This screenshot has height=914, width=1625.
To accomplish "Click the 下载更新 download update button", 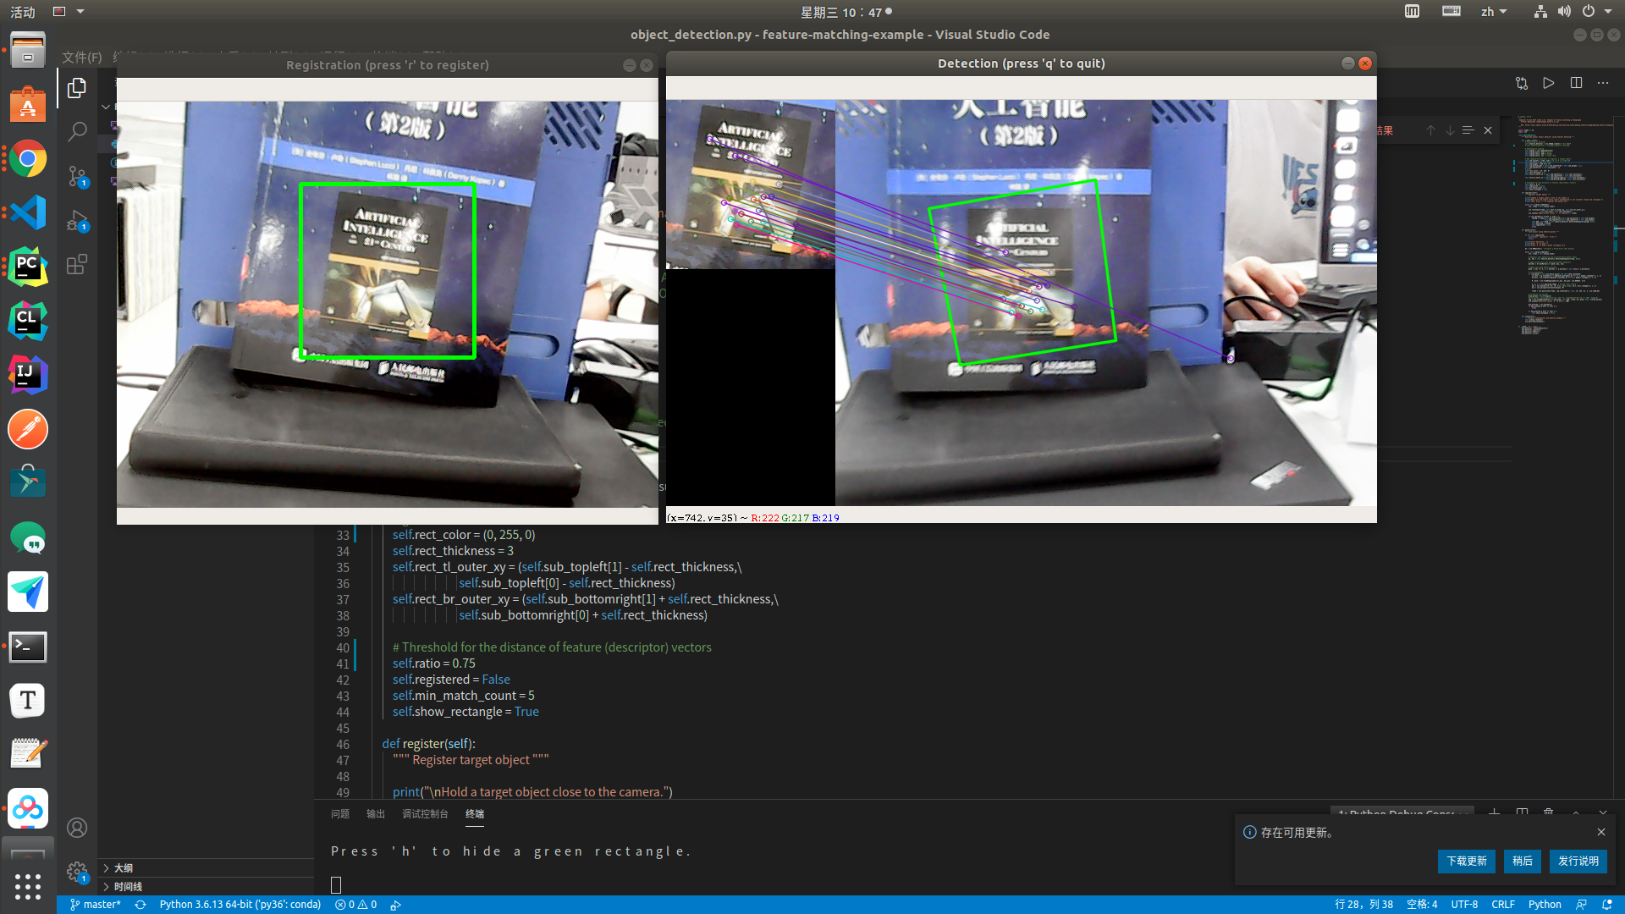I will pos(1466,862).
